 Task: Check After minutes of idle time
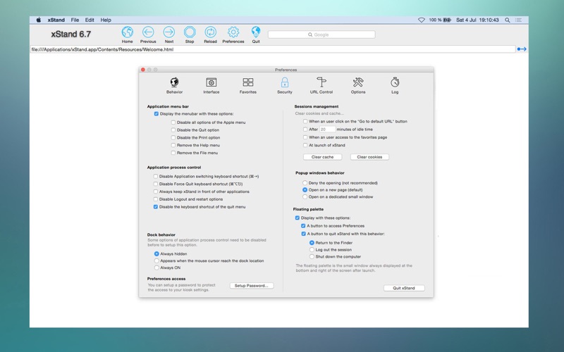click(305, 130)
